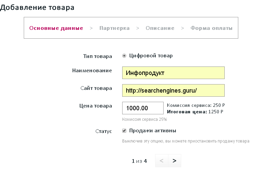Click the Итоговая цена total text
The image size is (260, 172).
point(195,111)
